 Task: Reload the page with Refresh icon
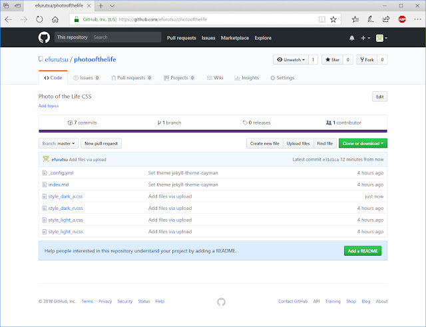39,19
